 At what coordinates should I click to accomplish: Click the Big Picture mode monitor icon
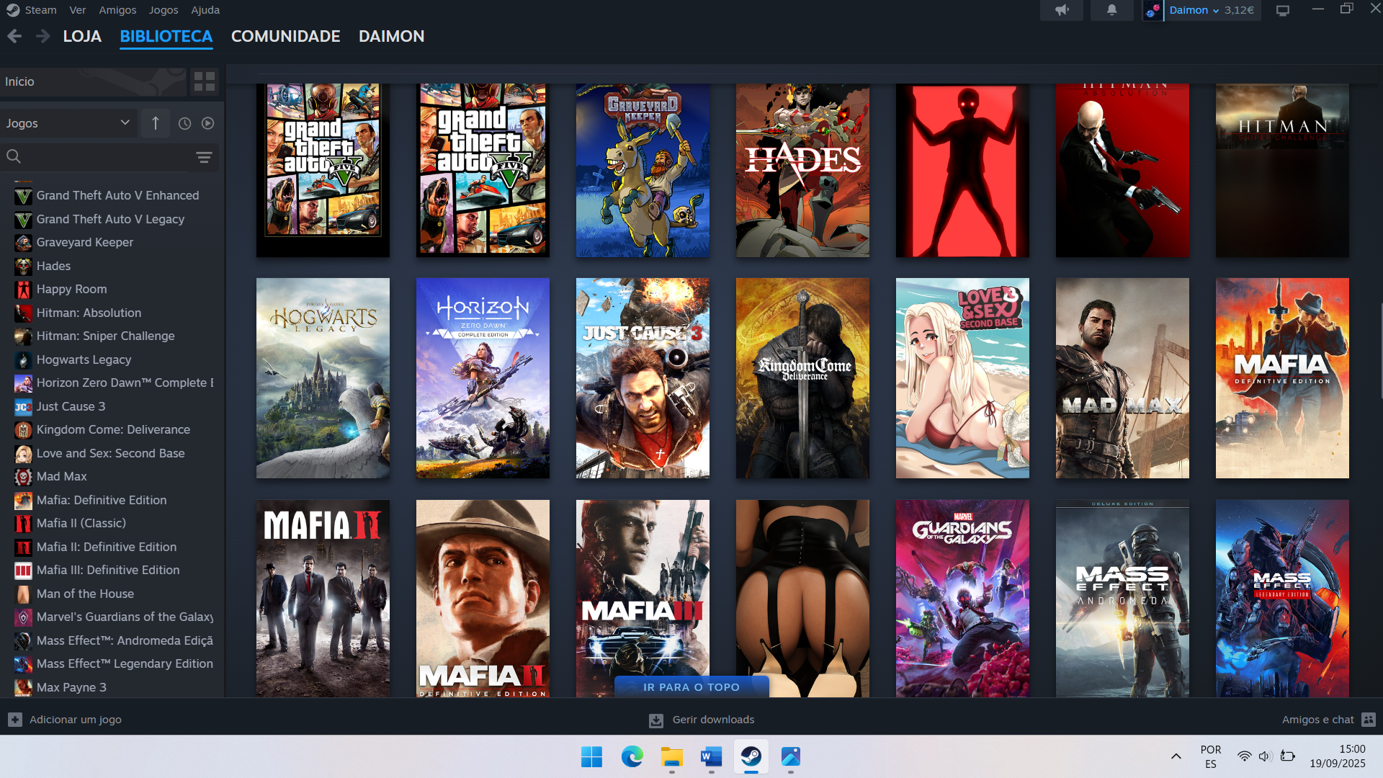[1283, 10]
